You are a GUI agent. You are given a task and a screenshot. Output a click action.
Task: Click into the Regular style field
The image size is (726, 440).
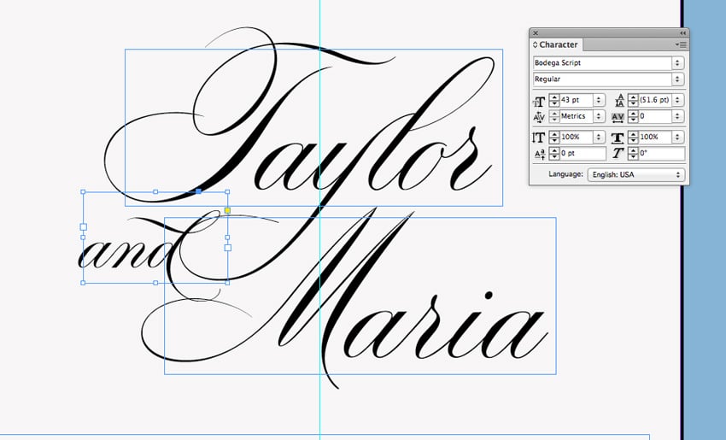pyautogui.click(x=602, y=79)
